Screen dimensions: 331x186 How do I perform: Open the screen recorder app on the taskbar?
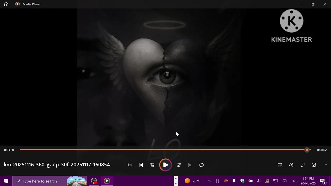point(94,181)
